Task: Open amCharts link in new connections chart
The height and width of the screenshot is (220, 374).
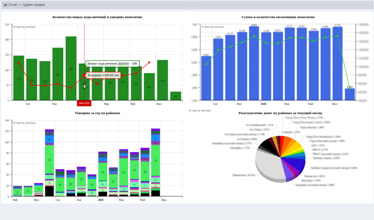Action: (x=24, y=27)
